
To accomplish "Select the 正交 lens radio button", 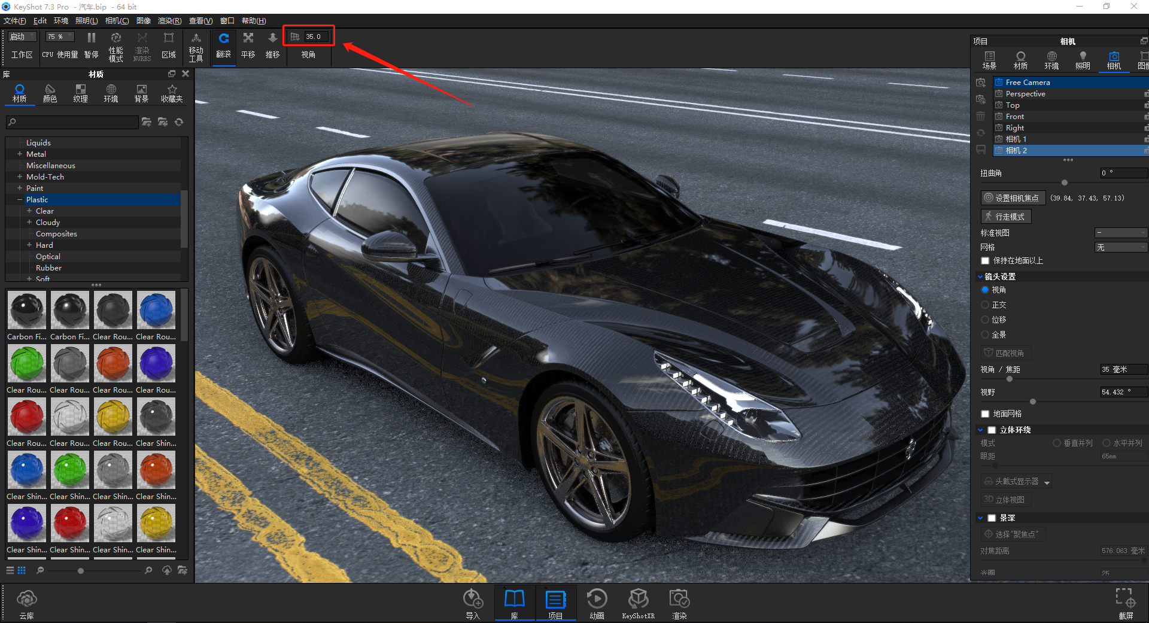I will (x=985, y=305).
